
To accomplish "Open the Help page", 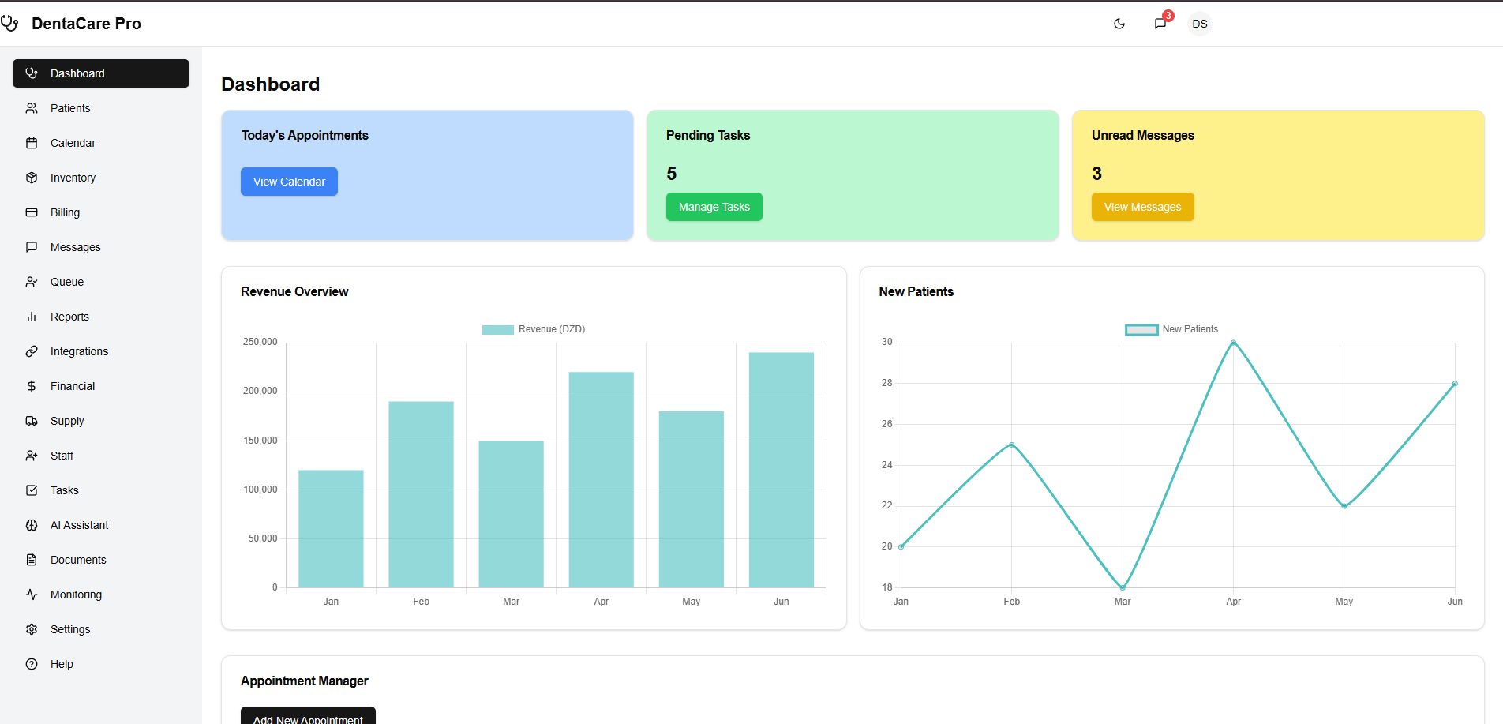I will (x=101, y=664).
